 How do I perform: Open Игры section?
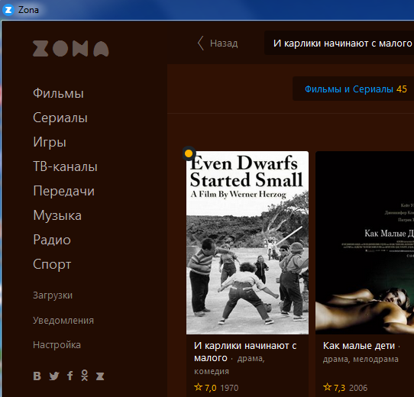tap(50, 142)
